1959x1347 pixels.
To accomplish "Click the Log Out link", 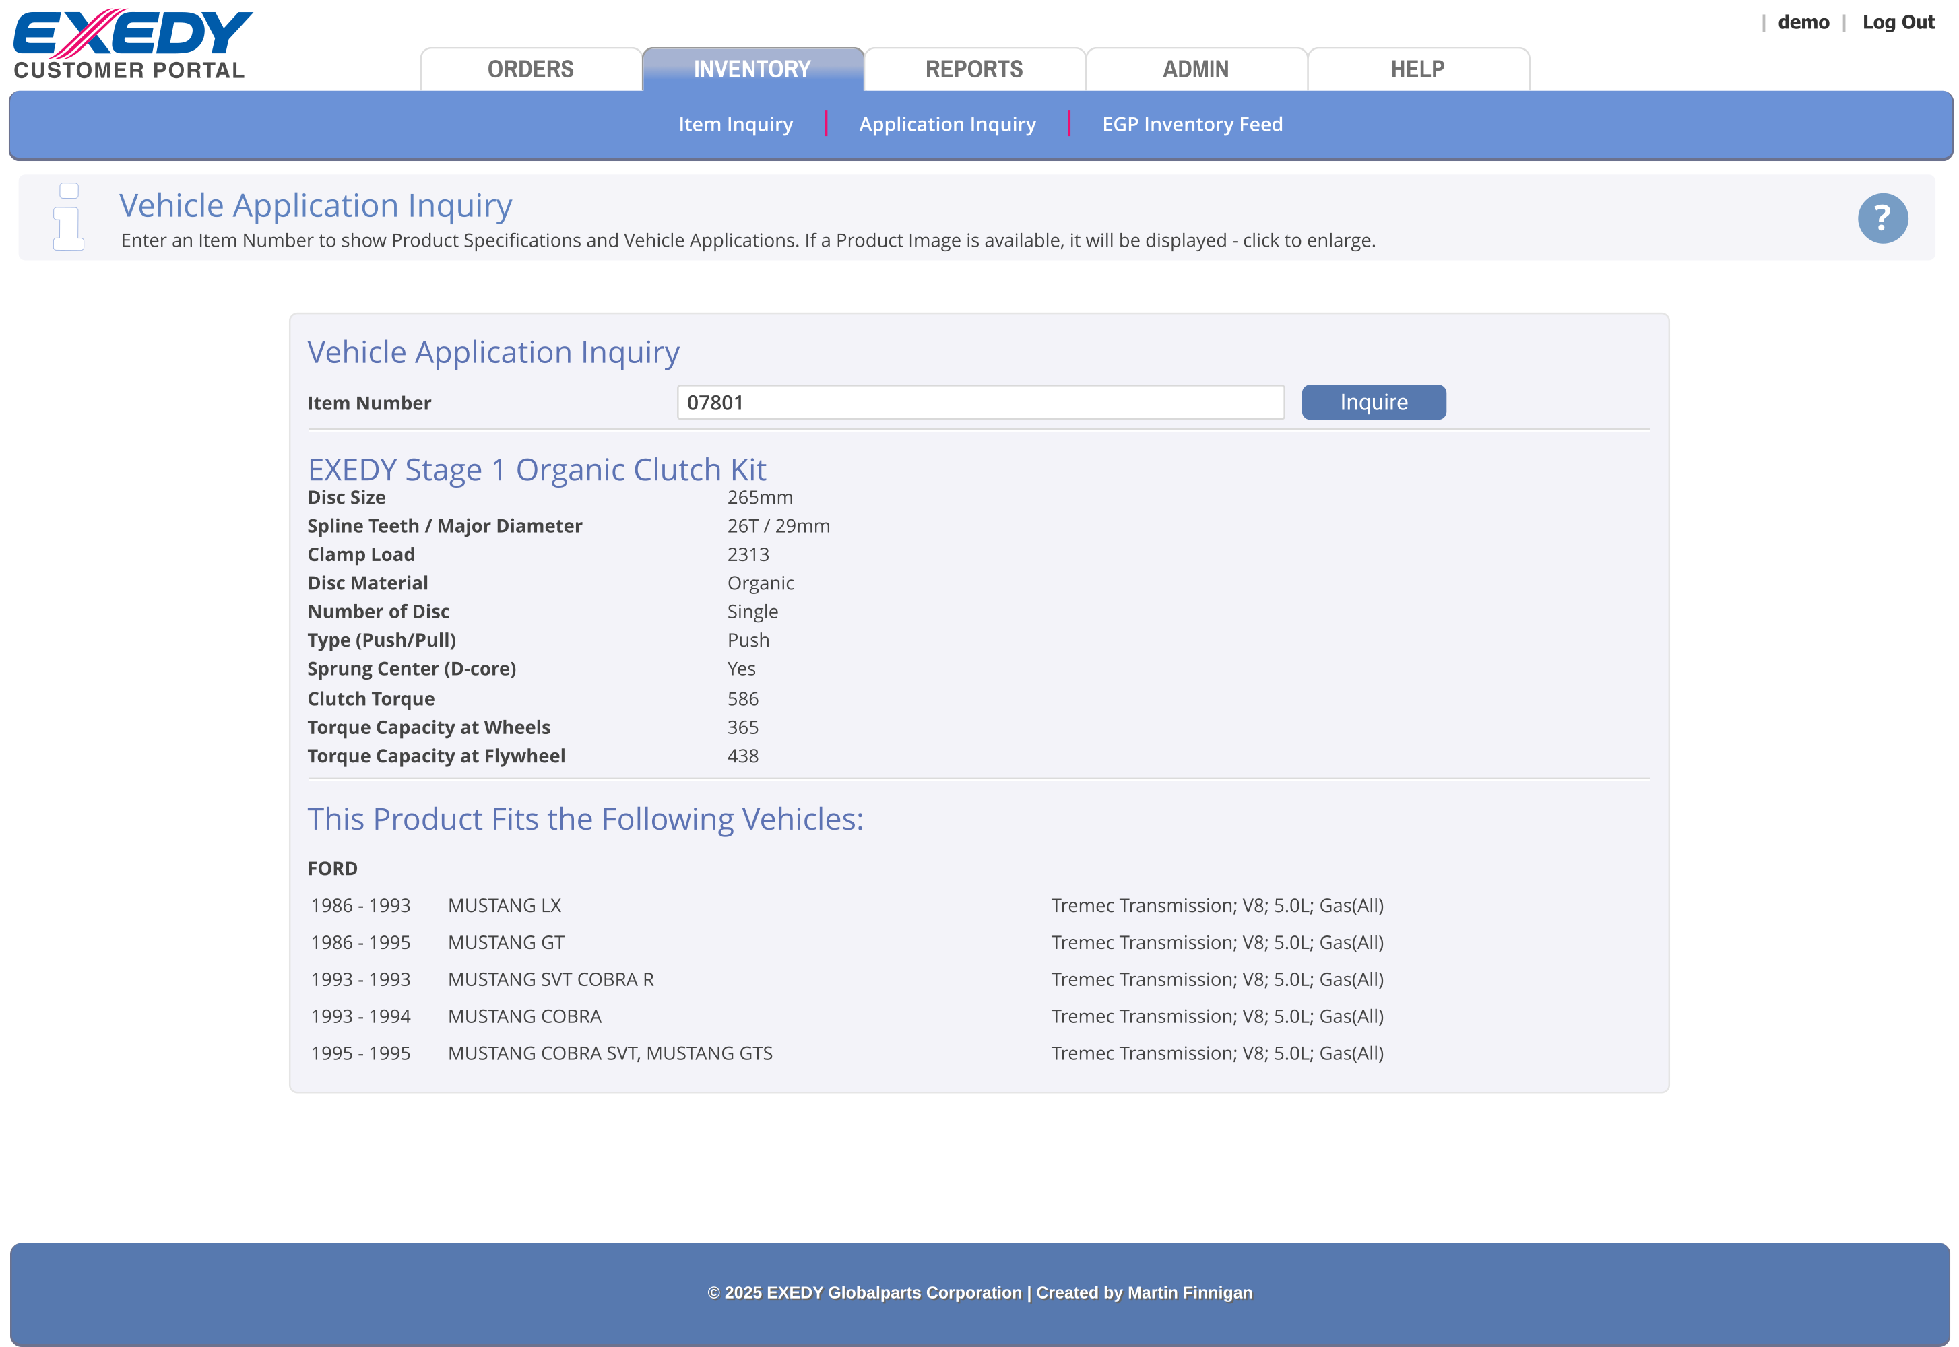I will tap(1898, 23).
